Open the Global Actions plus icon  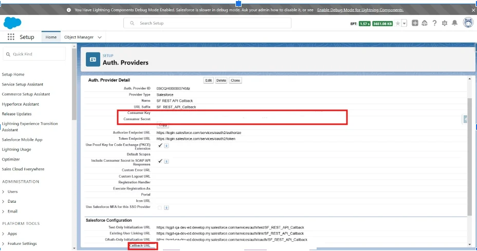click(415, 23)
